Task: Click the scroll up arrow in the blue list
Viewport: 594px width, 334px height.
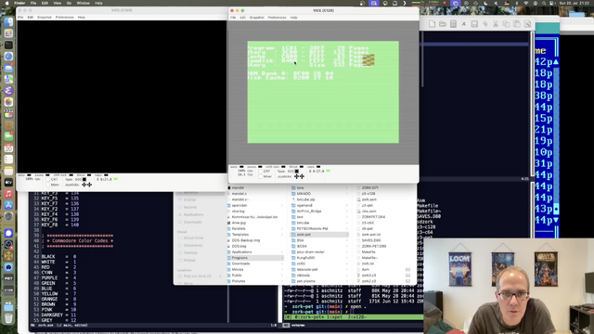Action: point(556,62)
